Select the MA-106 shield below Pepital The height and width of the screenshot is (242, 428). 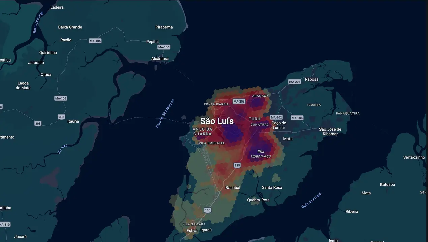[164, 47]
